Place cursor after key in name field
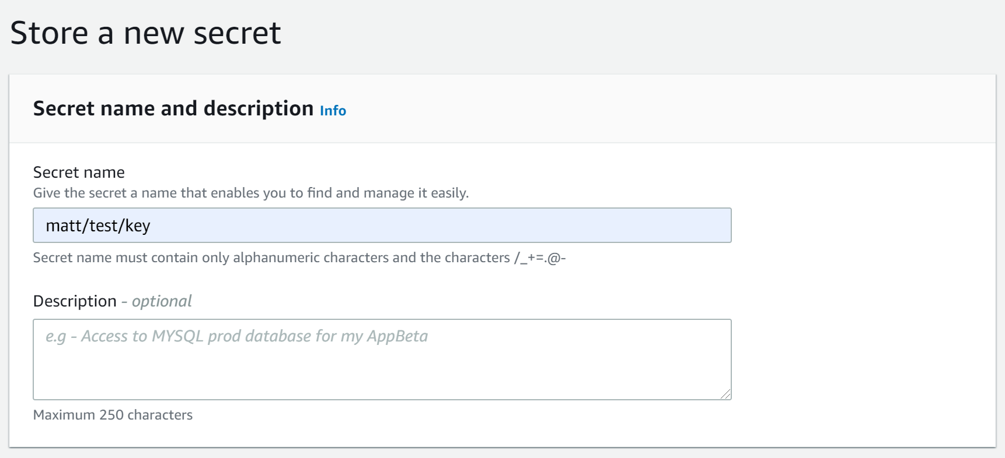Screen dimensions: 1005x458 pos(152,226)
